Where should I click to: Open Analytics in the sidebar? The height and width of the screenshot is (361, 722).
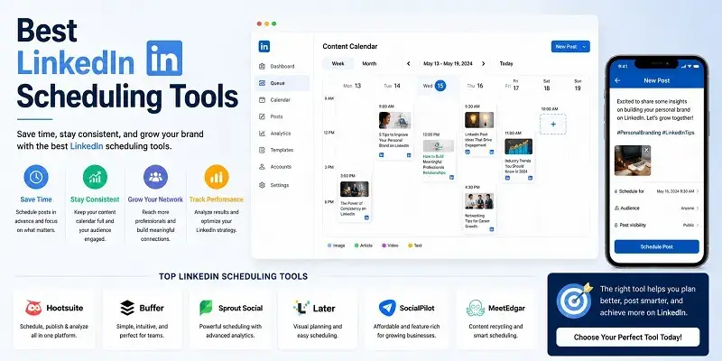click(x=274, y=134)
